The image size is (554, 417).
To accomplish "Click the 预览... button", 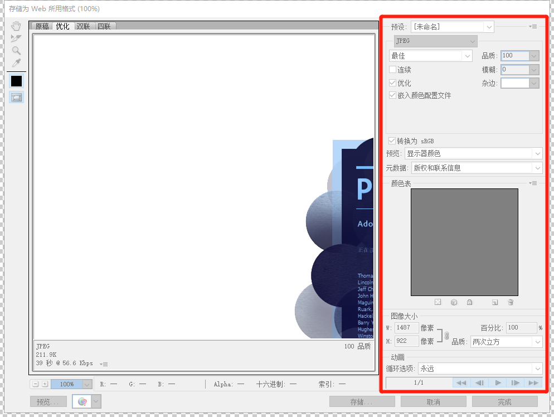I will pyautogui.click(x=48, y=402).
